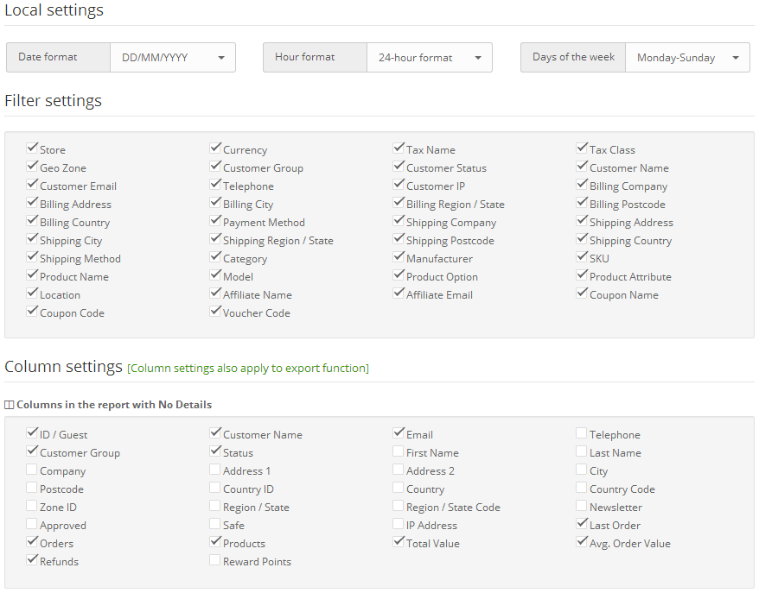Image resolution: width=759 pixels, height=593 pixels.
Task: Check the Reward Points column
Action: click(x=215, y=559)
